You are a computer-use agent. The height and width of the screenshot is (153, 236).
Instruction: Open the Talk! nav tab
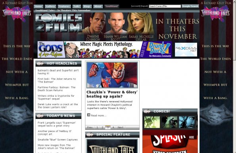[77, 6]
